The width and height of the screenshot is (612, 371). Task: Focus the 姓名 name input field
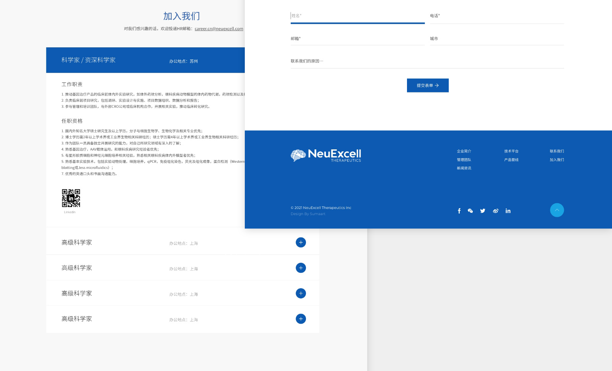click(357, 16)
